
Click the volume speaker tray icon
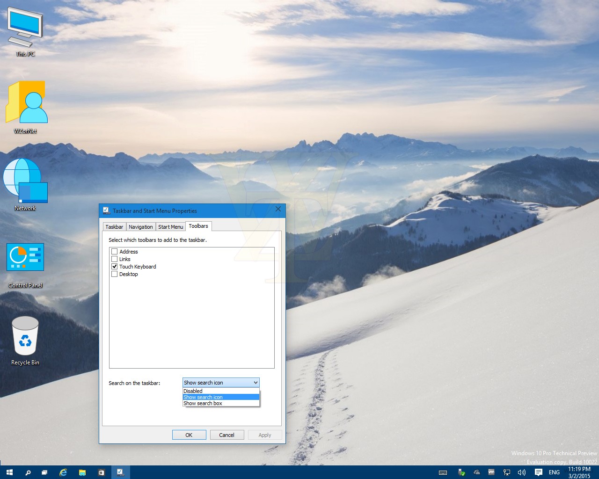pos(522,472)
